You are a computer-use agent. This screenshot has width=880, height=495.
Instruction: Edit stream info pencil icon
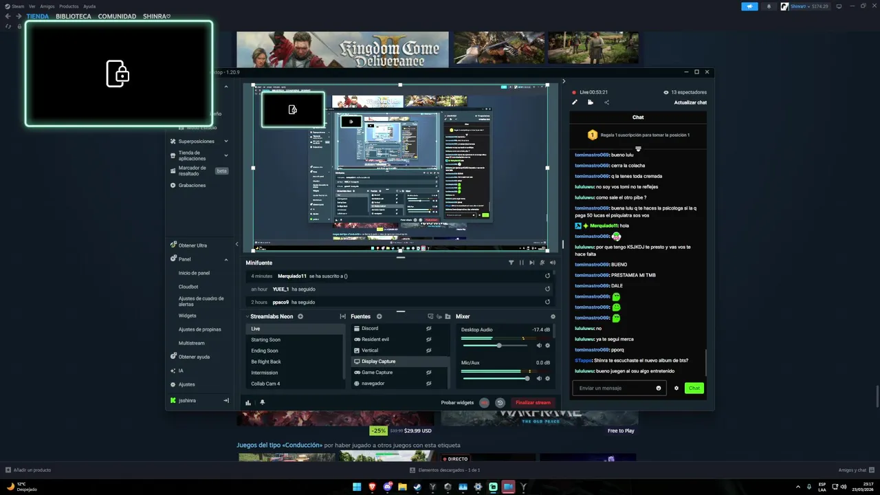pyautogui.click(x=575, y=102)
